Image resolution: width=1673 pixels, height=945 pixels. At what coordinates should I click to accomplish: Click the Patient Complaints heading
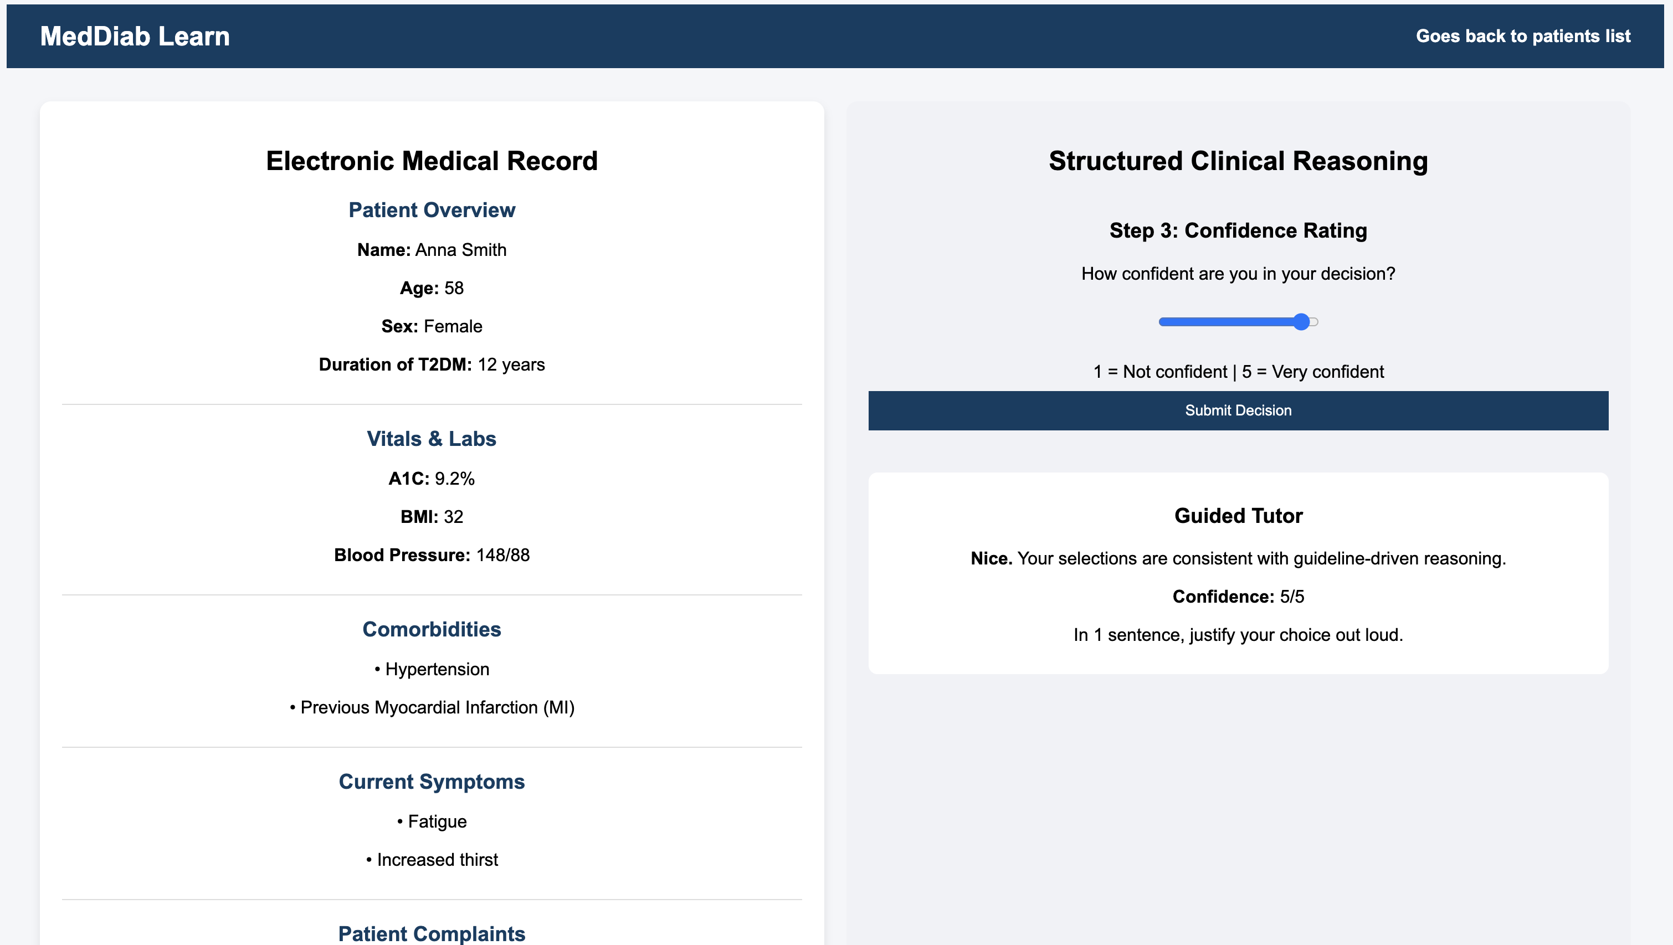pyautogui.click(x=431, y=933)
